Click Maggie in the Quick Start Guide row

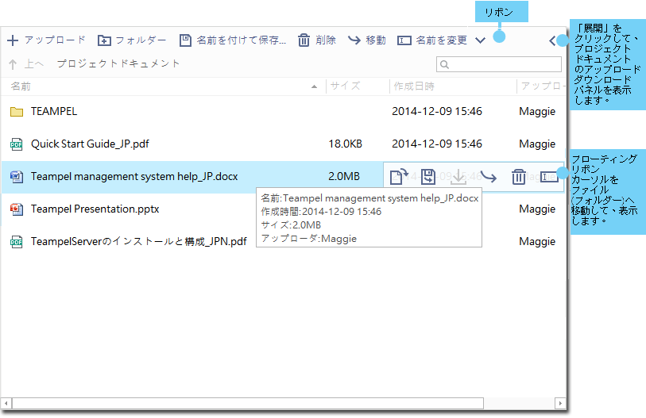(537, 144)
